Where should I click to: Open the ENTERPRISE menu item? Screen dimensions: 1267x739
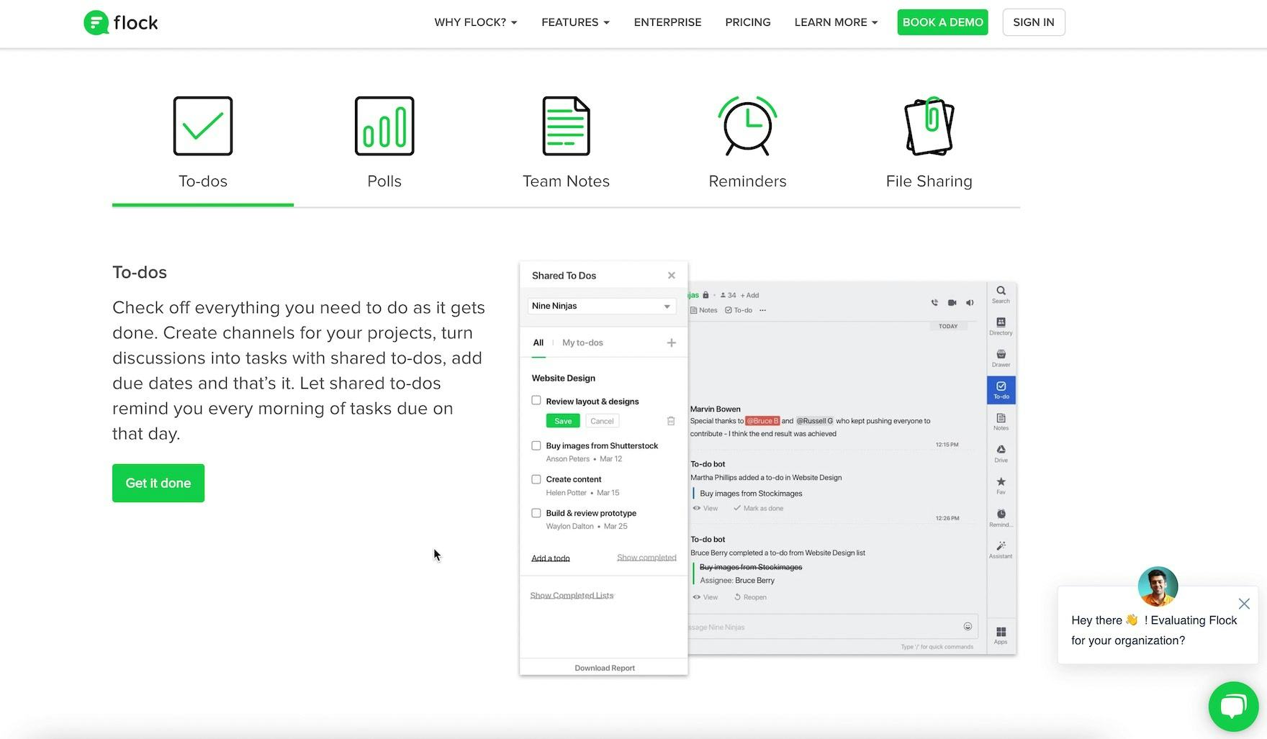(667, 22)
